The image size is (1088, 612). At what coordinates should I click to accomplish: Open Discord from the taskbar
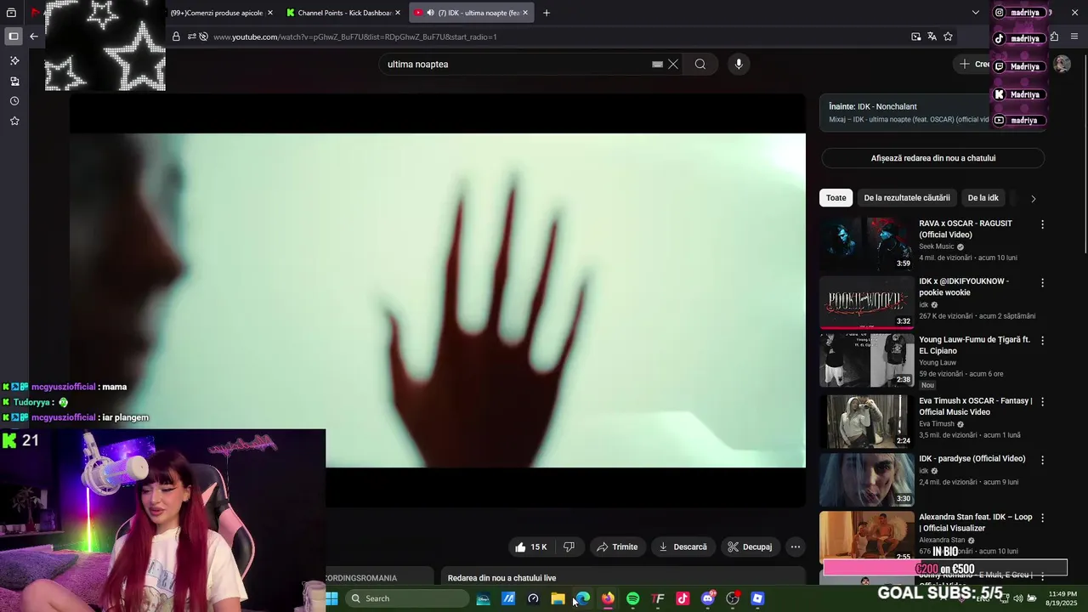708,598
